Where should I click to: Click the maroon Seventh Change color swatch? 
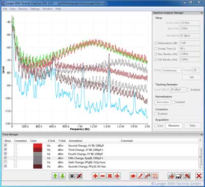click(37, 167)
